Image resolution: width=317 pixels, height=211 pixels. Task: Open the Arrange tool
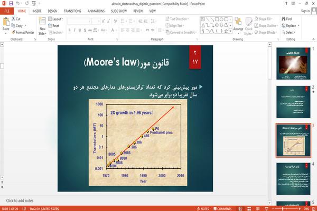pos(238,25)
